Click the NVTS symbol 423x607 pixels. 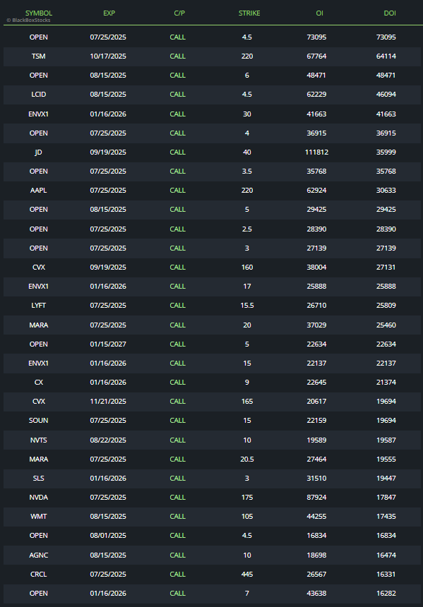39,440
